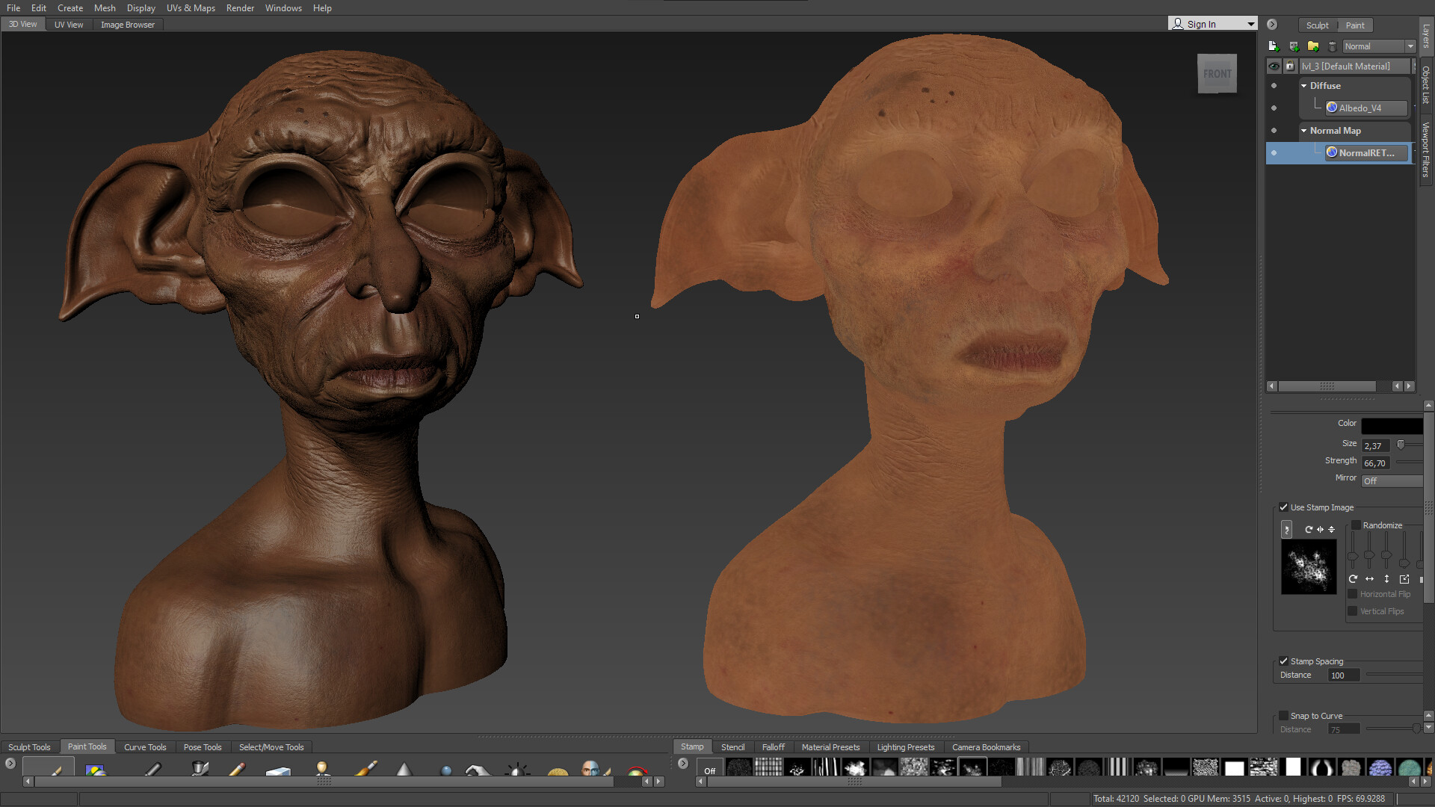Screen dimensions: 1435x807
Task: Switch to Sculpt layers mode
Action: pos(1317,25)
